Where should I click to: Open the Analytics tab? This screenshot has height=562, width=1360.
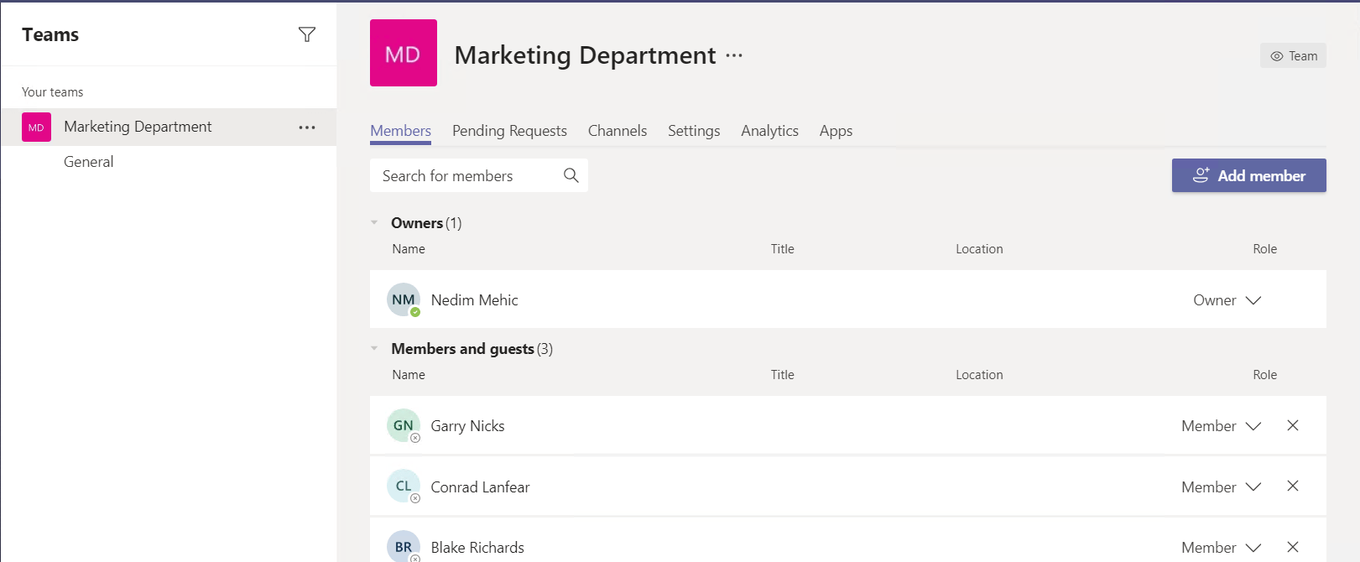[769, 131]
